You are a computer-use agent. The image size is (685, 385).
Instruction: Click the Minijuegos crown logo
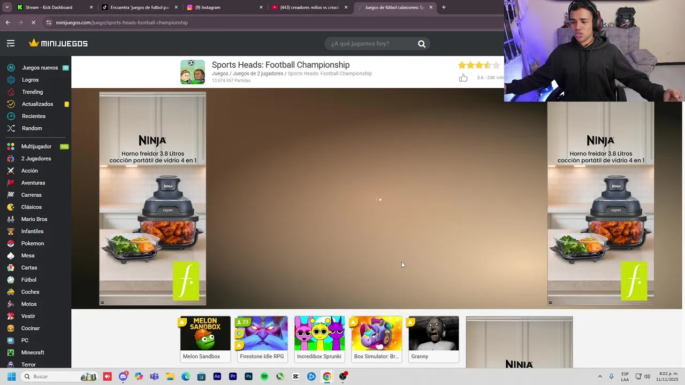tap(58, 43)
